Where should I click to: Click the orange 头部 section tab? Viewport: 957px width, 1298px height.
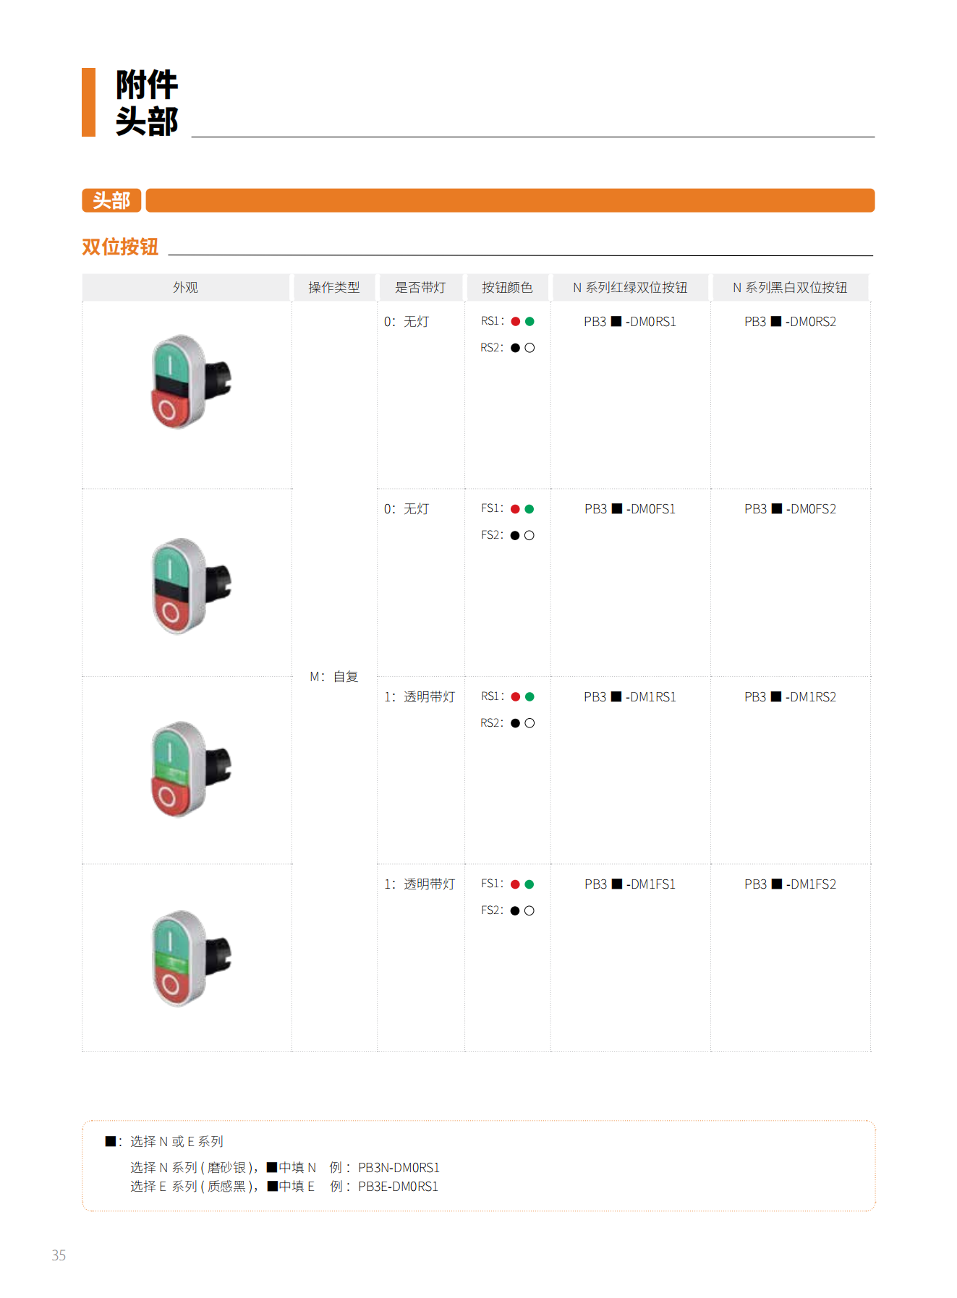(x=111, y=200)
